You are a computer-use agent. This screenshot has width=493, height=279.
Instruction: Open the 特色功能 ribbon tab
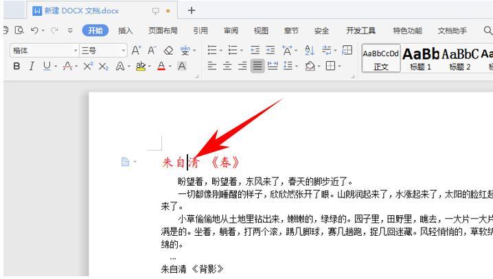tap(407, 31)
